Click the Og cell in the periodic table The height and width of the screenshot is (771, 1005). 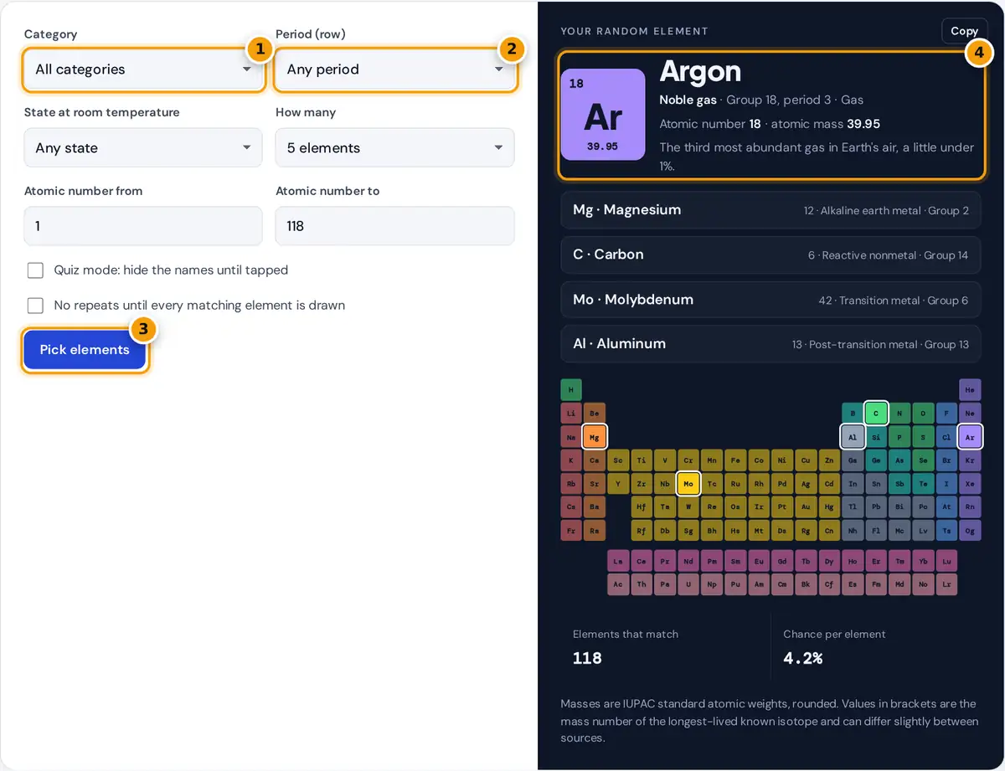970,531
